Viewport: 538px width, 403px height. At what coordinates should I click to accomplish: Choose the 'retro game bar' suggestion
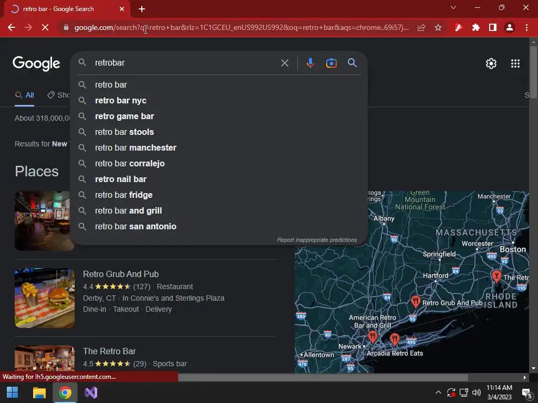(219, 116)
